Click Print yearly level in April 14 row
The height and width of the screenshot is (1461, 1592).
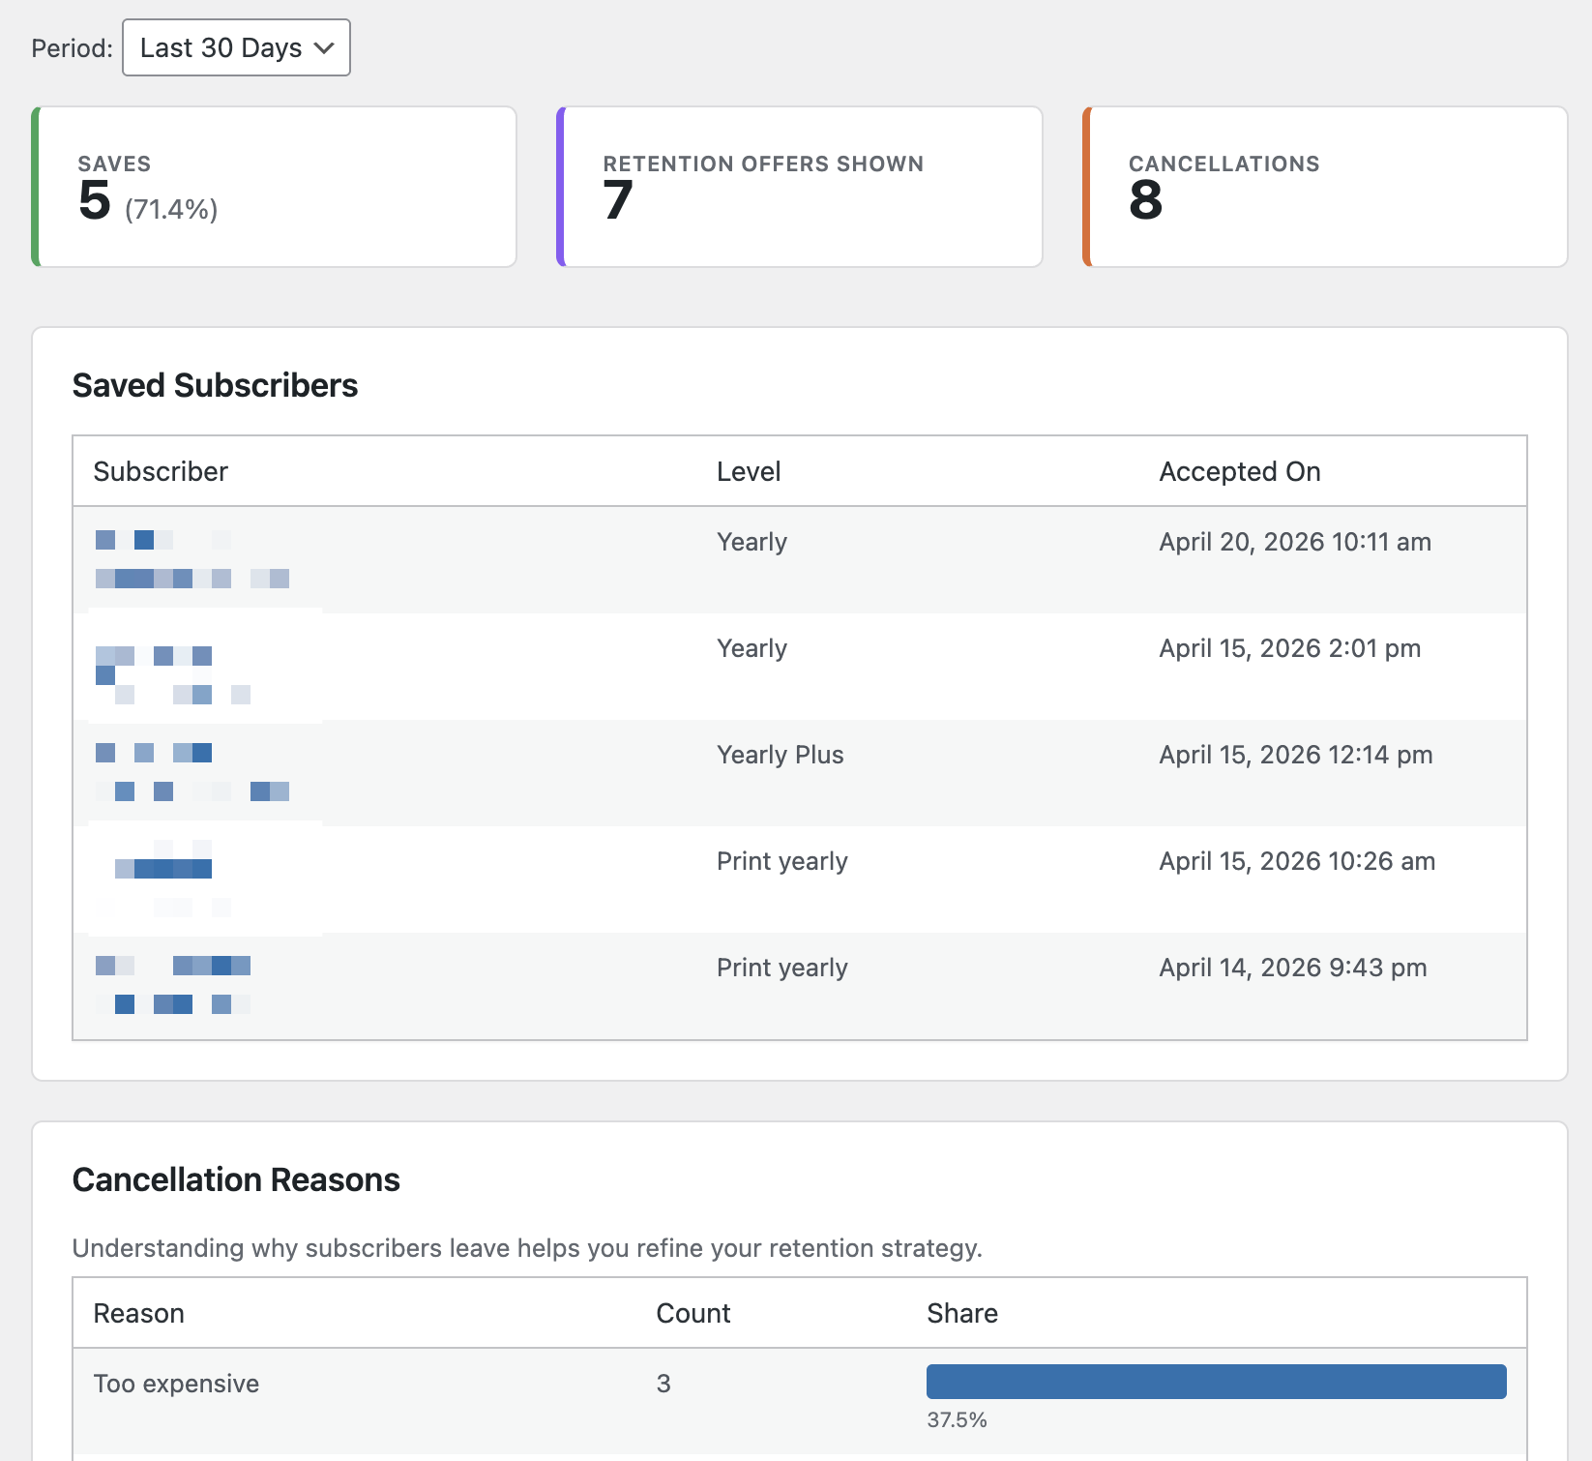tap(782, 968)
